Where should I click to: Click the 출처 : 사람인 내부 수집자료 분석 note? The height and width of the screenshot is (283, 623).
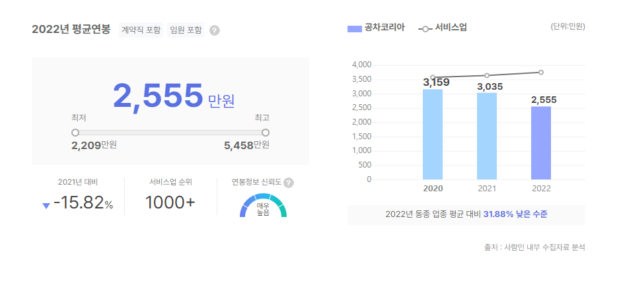coord(534,247)
